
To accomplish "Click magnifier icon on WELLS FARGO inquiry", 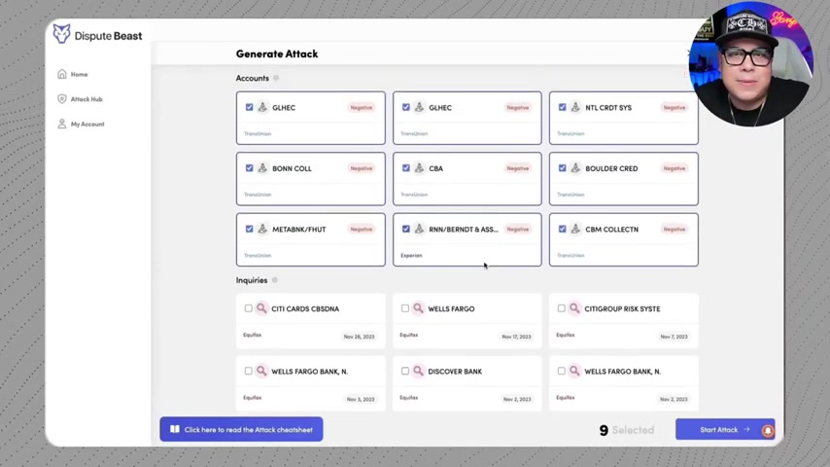I will pos(418,308).
